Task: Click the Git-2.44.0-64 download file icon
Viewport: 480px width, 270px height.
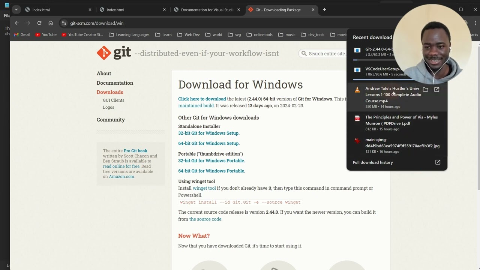Action: (x=357, y=50)
